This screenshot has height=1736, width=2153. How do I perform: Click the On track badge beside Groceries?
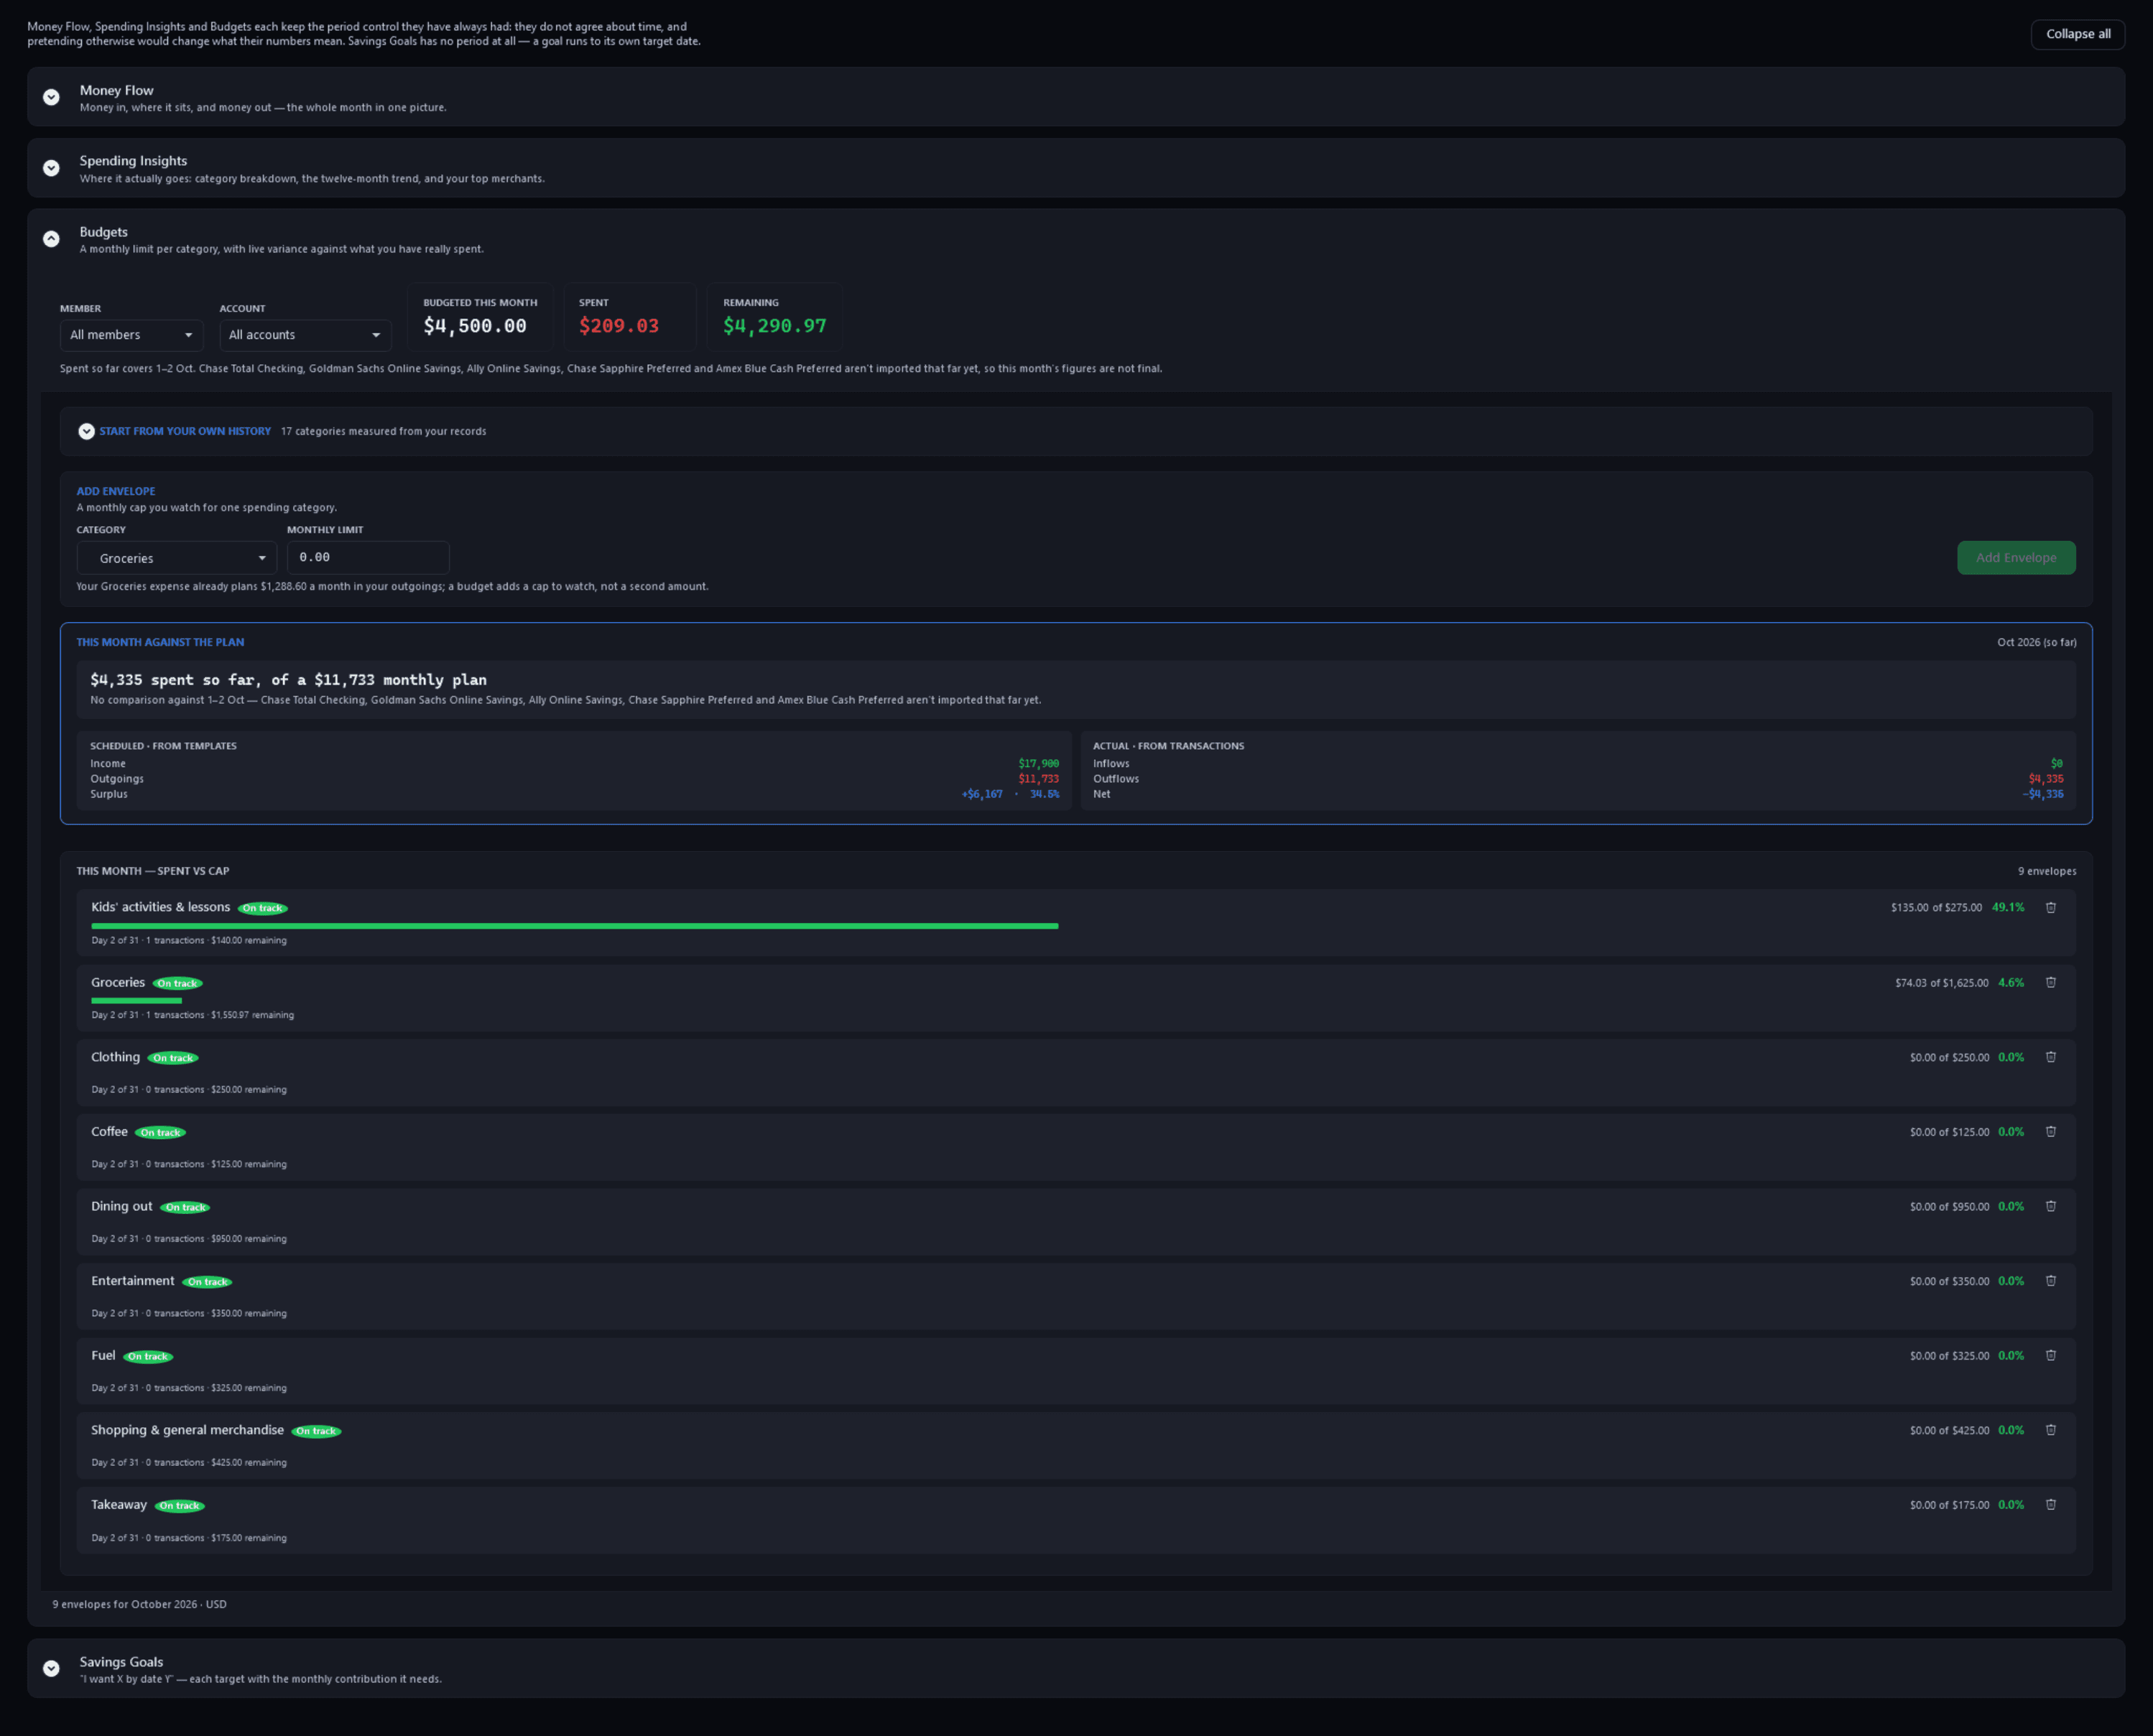coord(178,983)
